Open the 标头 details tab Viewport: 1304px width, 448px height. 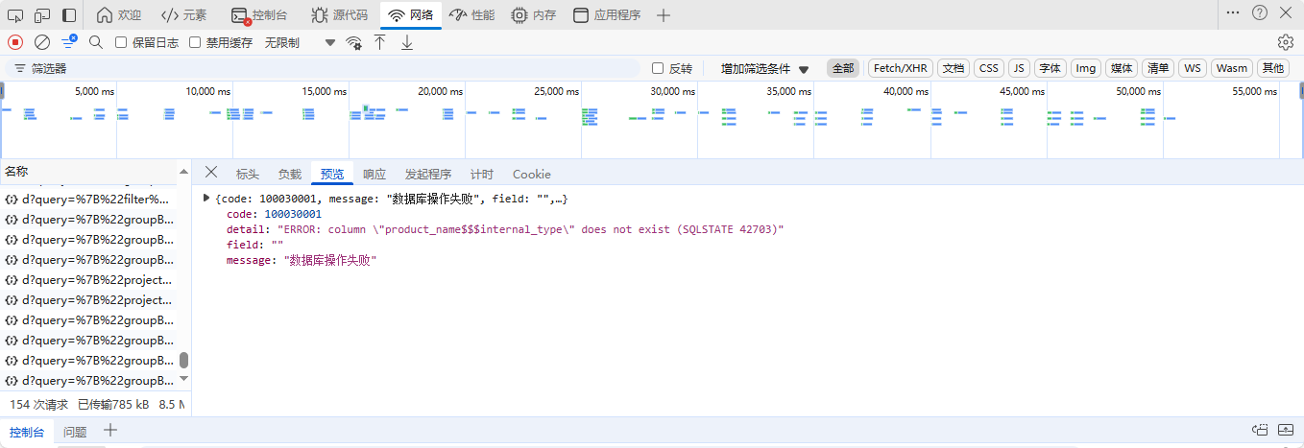click(x=248, y=174)
